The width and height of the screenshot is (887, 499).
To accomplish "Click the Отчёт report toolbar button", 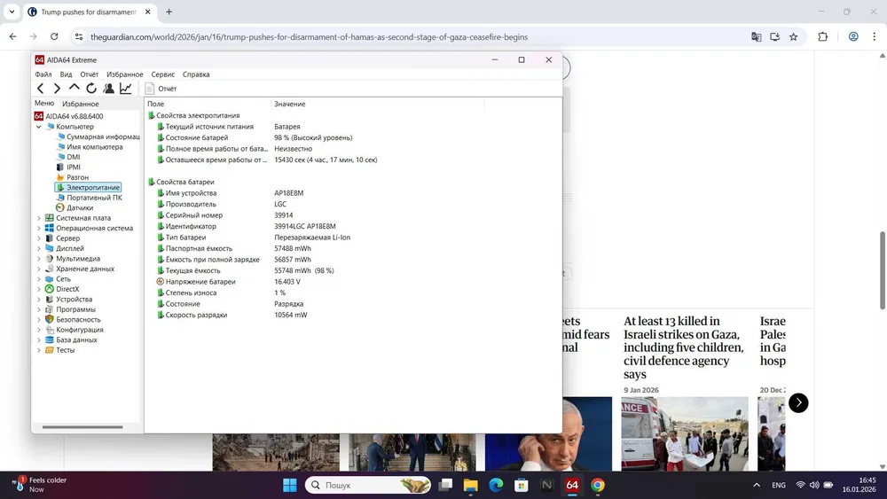I will tap(161, 89).
